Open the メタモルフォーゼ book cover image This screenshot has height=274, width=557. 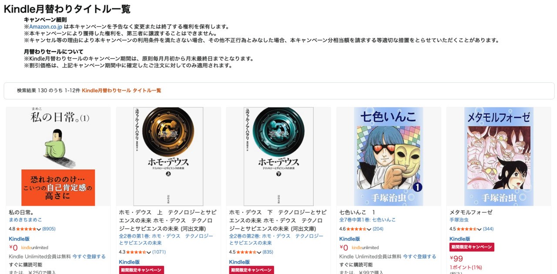(498, 157)
